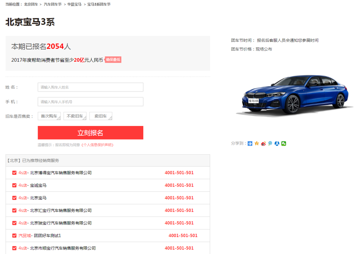
Task: Click the 本期已报名2054人 text
Action: coord(41,47)
